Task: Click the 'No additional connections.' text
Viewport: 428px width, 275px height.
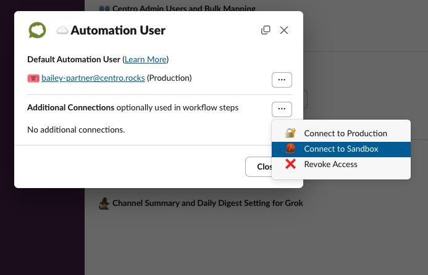Action: [x=76, y=129]
